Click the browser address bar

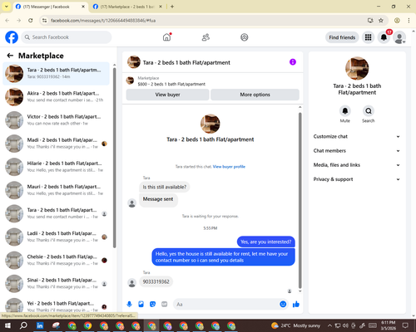pos(206,20)
